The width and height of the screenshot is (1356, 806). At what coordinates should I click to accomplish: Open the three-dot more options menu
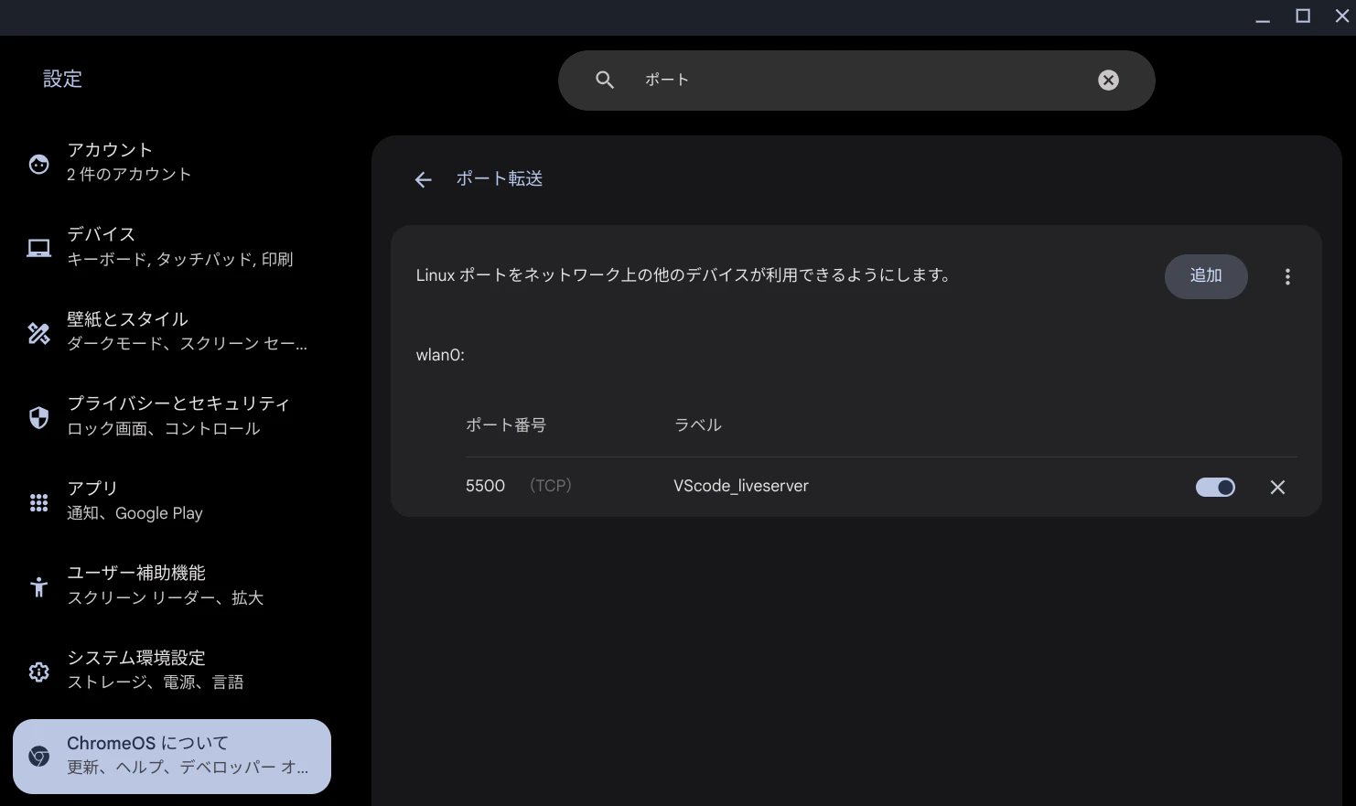click(x=1287, y=276)
